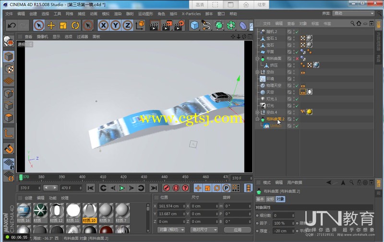This screenshot has width=384, height=242.
Task: Open the spline pen tool icon
Action: 206,25
